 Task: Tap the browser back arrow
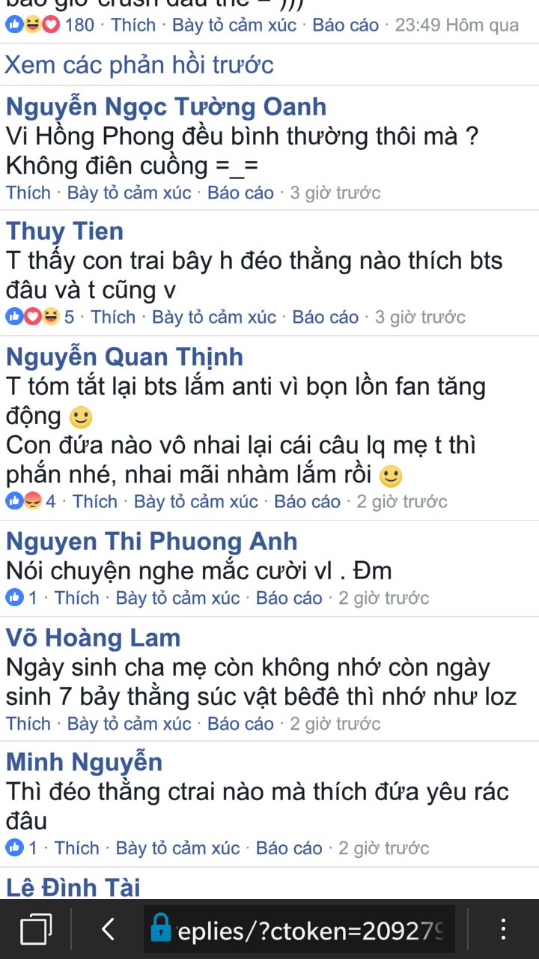(x=108, y=930)
